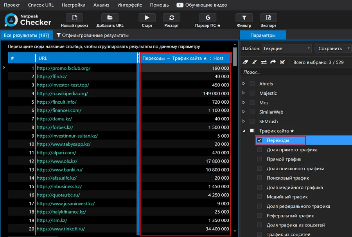Screen dimensions: 352x237
Task: Switch to the Все результаты (197) tab
Action: (27, 35)
